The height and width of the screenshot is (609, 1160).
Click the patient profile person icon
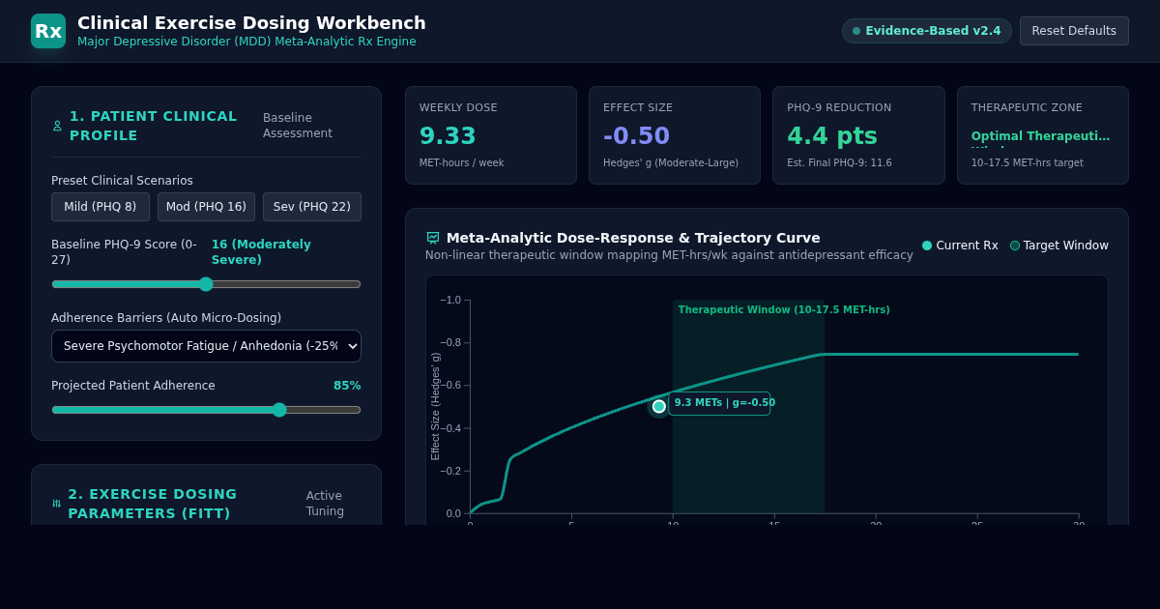click(x=57, y=126)
